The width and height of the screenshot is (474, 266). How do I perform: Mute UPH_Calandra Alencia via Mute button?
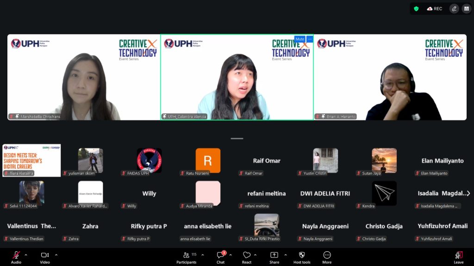(x=300, y=39)
